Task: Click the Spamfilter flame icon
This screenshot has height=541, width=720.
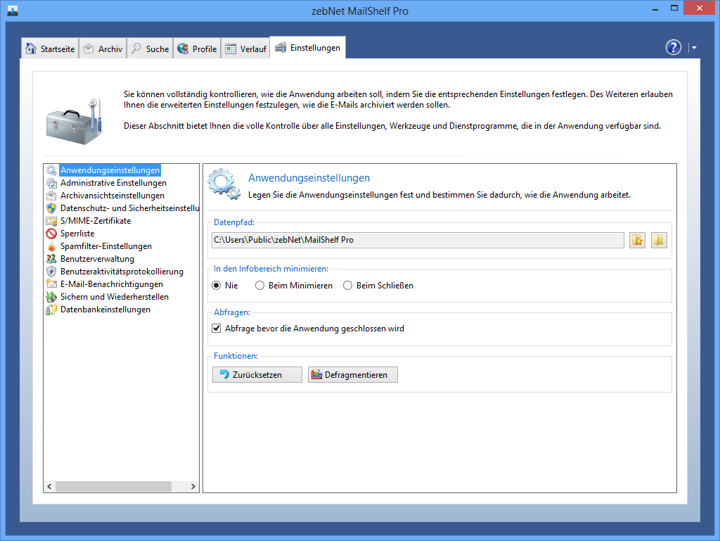Action: click(x=51, y=246)
